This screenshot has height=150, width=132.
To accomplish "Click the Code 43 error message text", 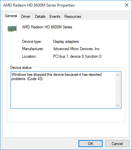I will 56,77.
